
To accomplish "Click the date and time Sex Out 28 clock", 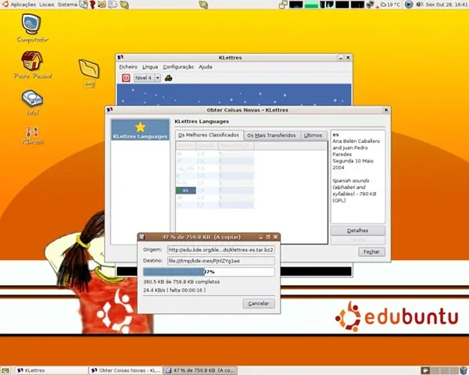I will pyautogui.click(x=447, y=5).
